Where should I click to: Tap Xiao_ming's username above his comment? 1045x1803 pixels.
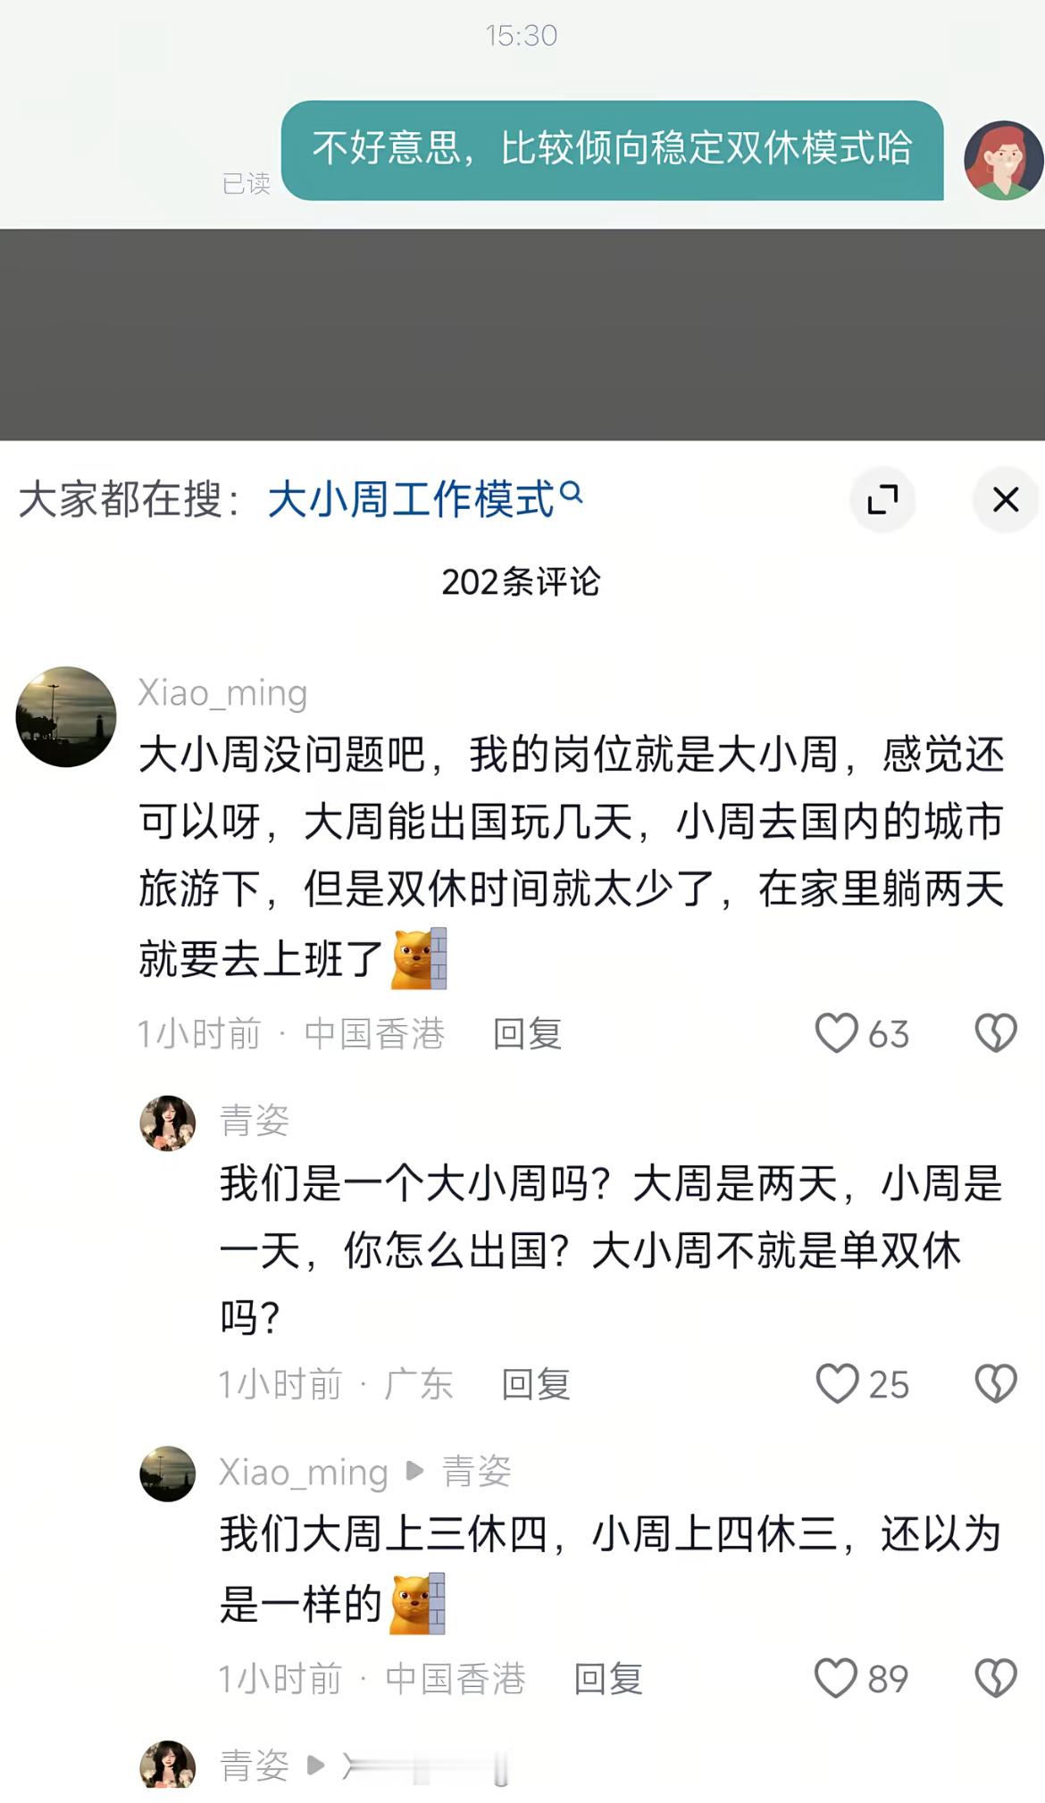point(222,694)
